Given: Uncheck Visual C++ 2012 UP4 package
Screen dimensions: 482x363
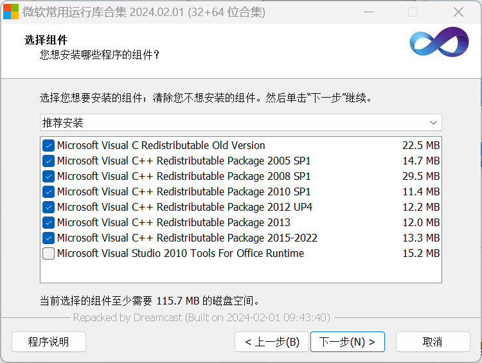Looking at the screenshot, I should click(49, 207).
